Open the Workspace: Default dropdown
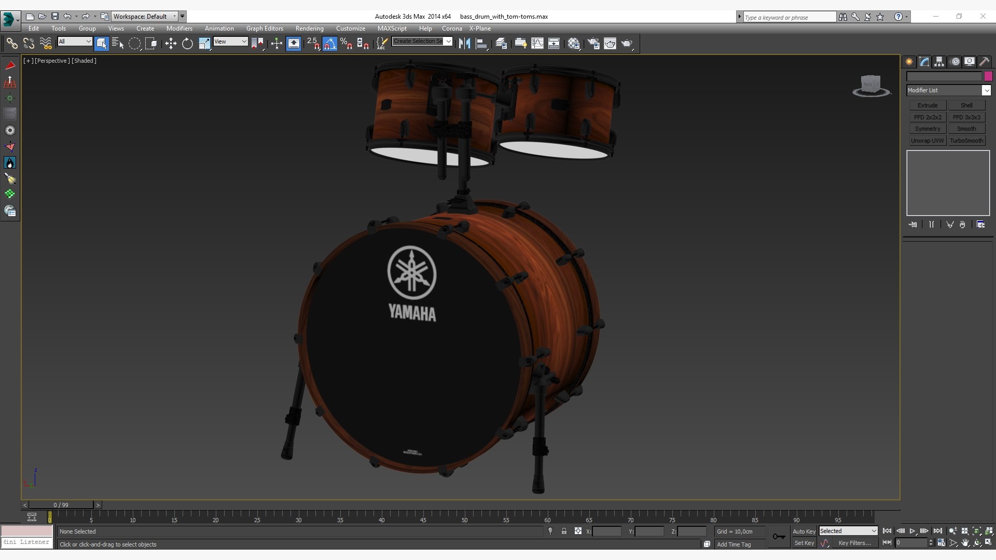 144,17
